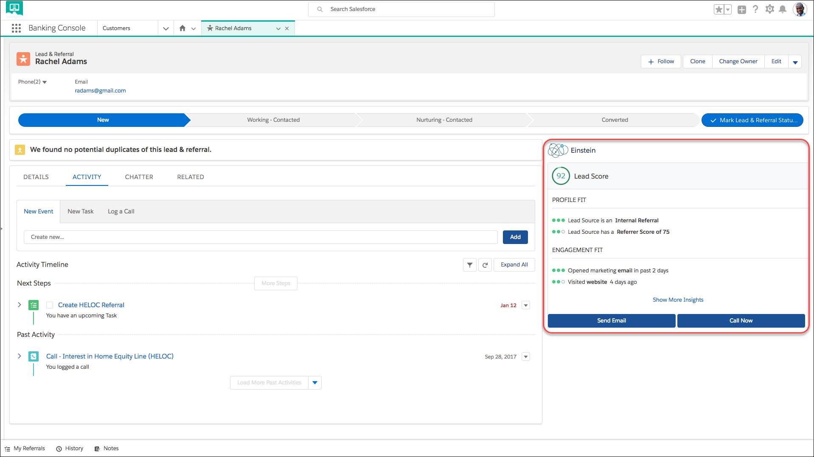Open History utility bar item
Image resolution: width=814 pixels, height=457 pixels.
70,449
